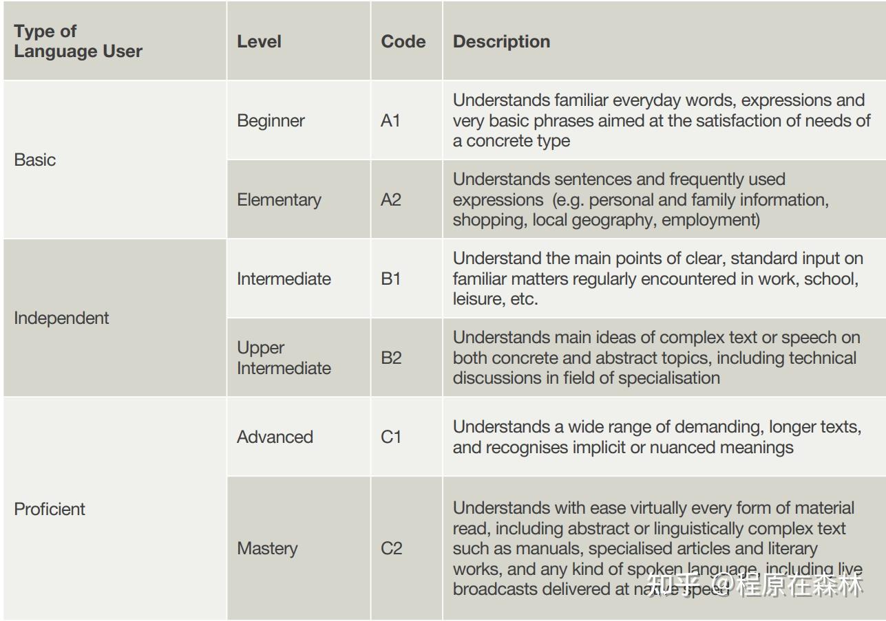Click the "Type of Language User" column header
The width and height of the screenshot is (886, 621).
coord(78,41)
